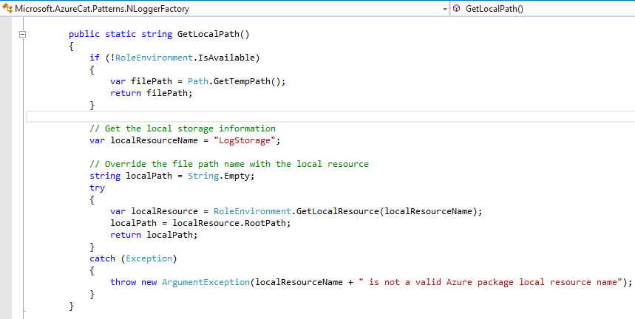Click the comment 'Get the local storage information'

click(183, 128)
